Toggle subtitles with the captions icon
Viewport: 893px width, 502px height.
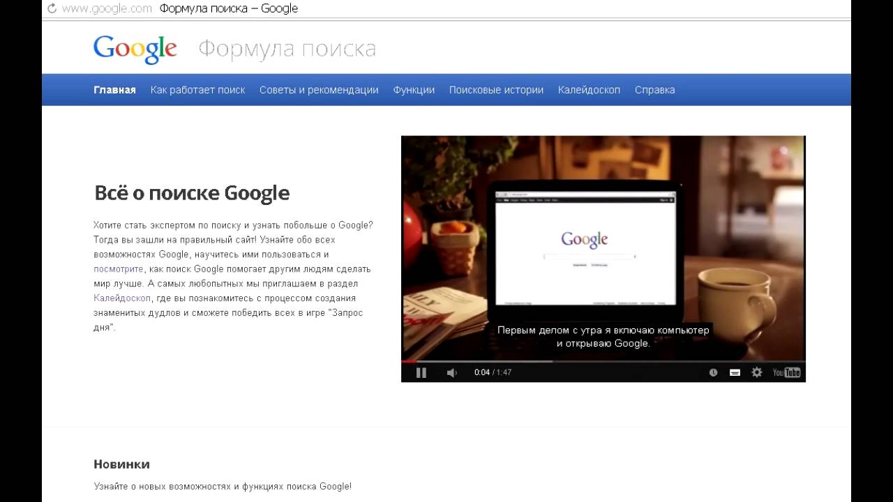point(735,372)
